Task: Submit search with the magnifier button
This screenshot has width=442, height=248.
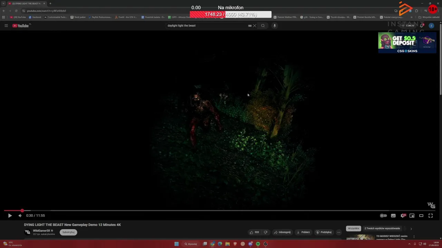Action: pos(263,25)
